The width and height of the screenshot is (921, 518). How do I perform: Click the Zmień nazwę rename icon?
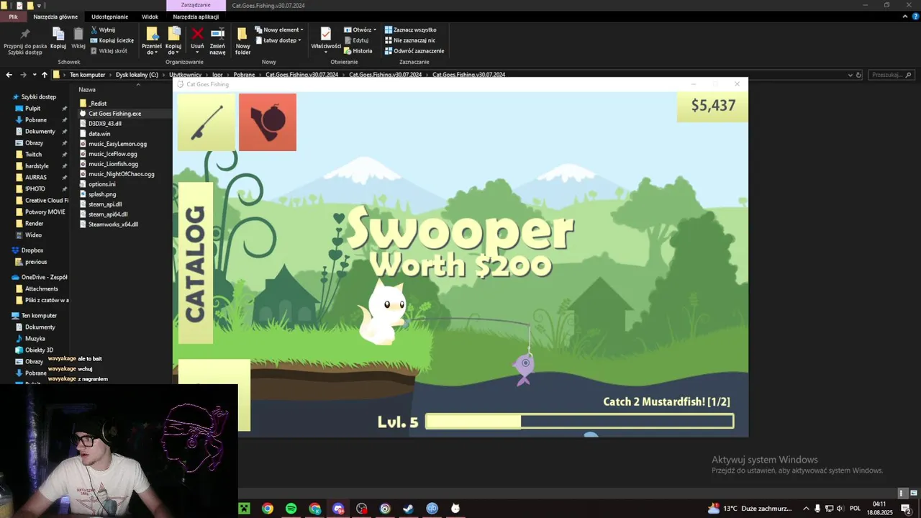point(217,41)
